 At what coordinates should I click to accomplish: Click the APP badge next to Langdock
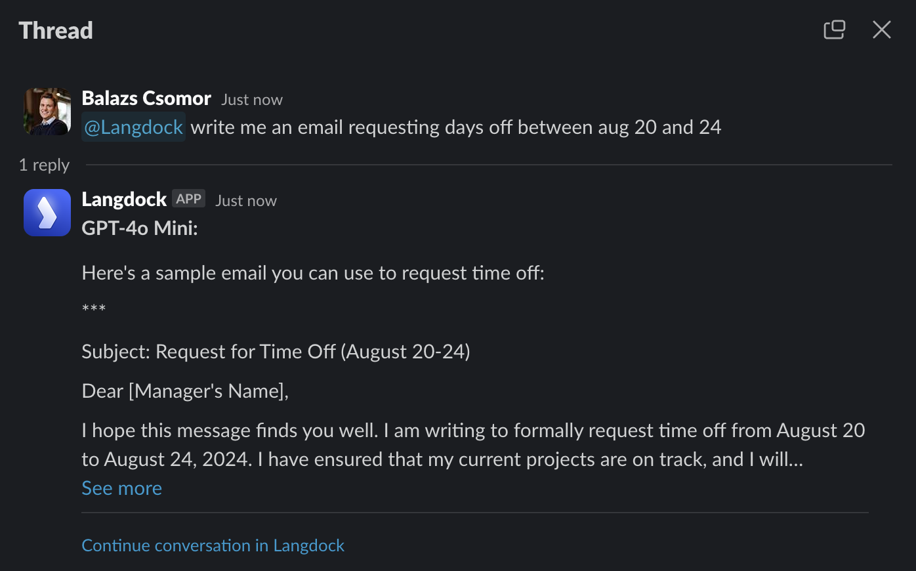point(188,199)
